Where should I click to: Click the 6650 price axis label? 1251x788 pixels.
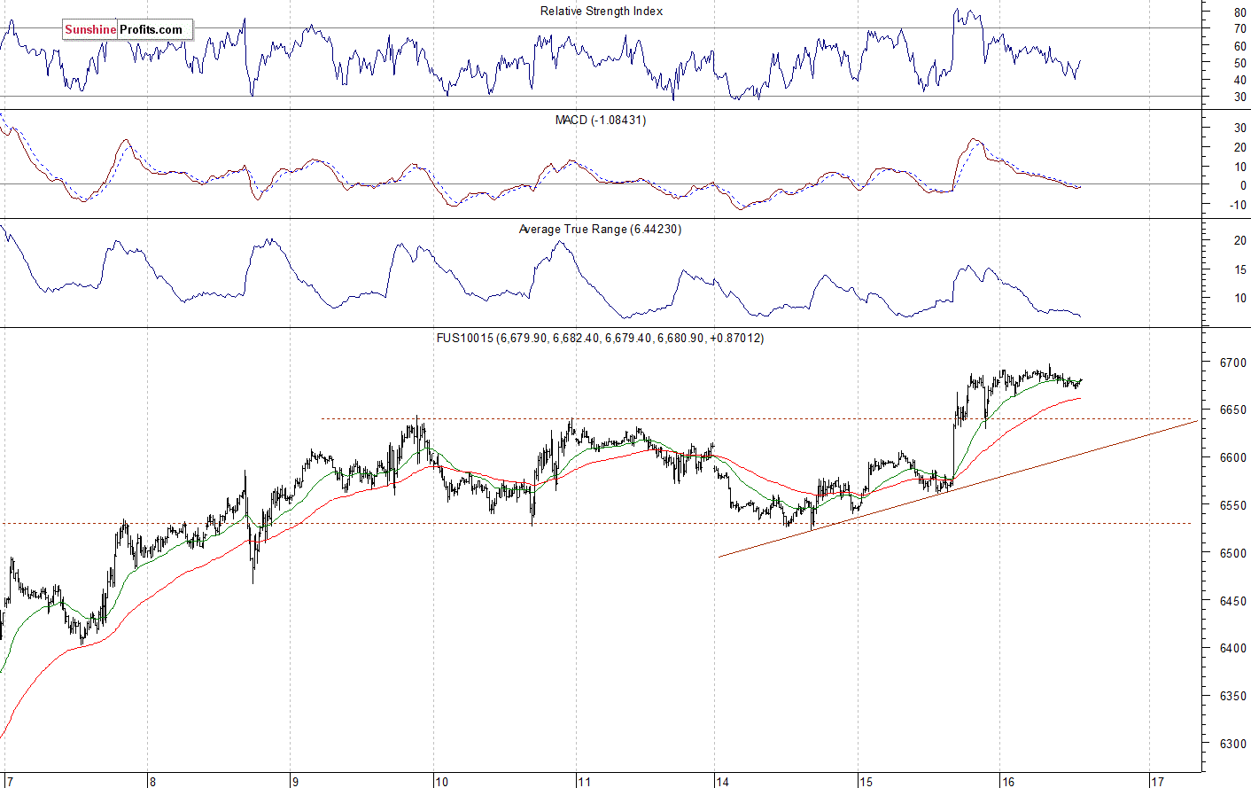(1233, 410)
